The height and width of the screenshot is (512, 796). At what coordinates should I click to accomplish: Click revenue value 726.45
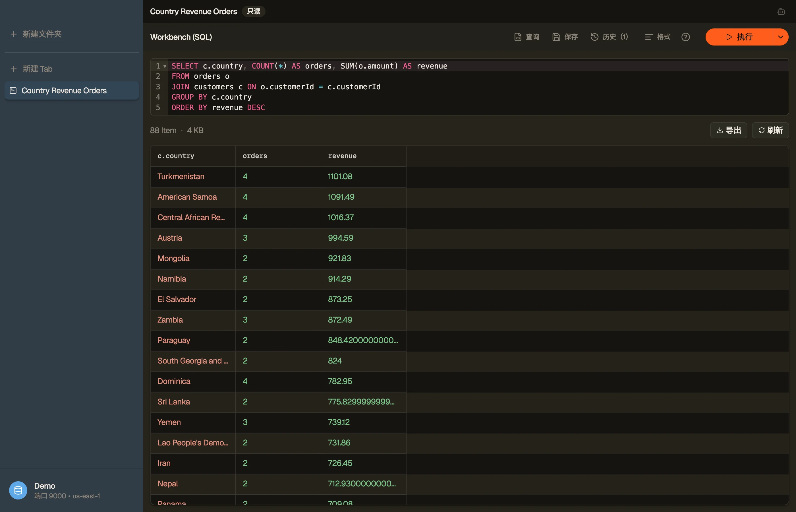(340, 463)
